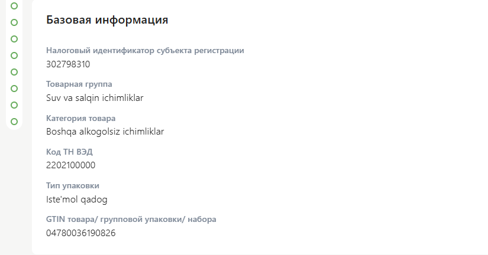Select the second green step circle from top
The width and height of the screenshot is (488, 255).
[14, 22]
